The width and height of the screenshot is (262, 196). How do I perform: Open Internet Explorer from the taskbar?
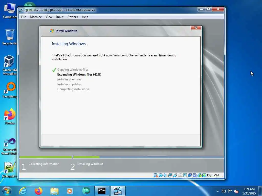coord(23,191)
